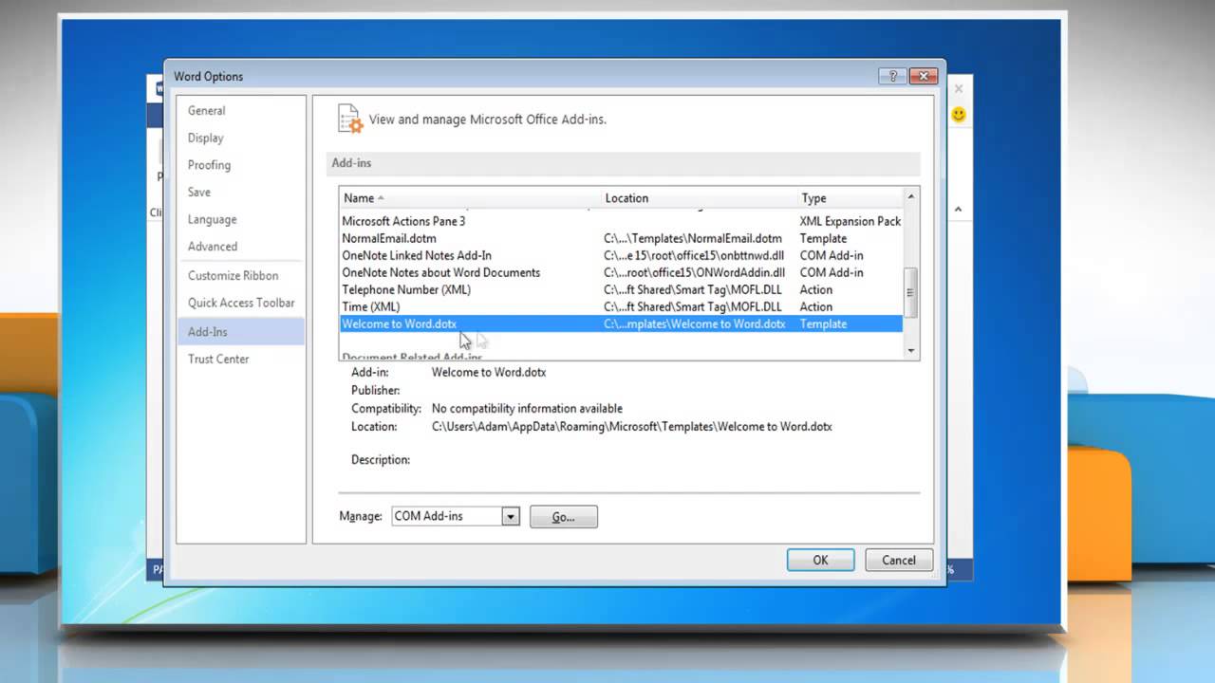
Task: Click the ONWordAddin.dll location cell
Action: coord(695,272)
